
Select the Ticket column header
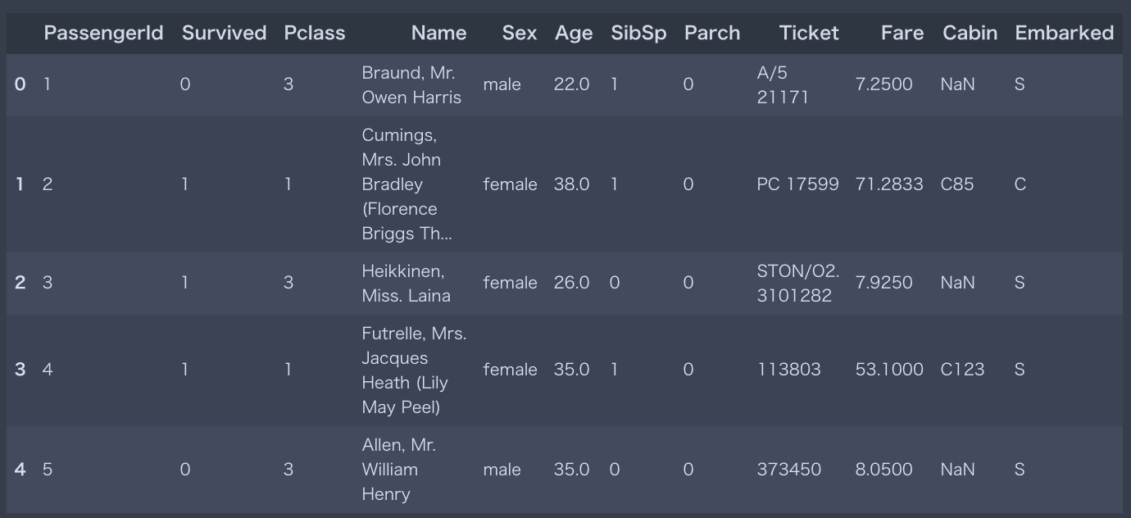click(809, 33)
